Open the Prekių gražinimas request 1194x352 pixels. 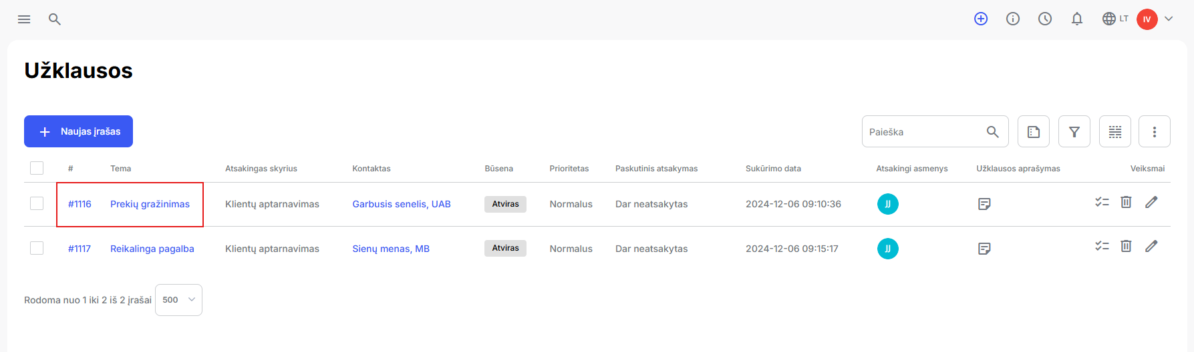point(150,204)
